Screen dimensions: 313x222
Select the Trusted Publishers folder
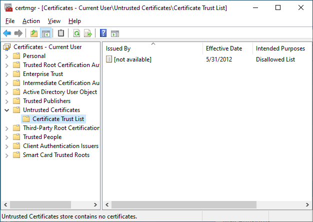tap(46, 101)
